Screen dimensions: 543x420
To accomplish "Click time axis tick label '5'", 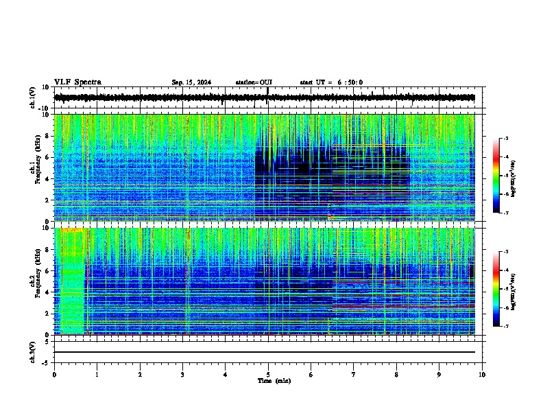I will pos(268,375).
